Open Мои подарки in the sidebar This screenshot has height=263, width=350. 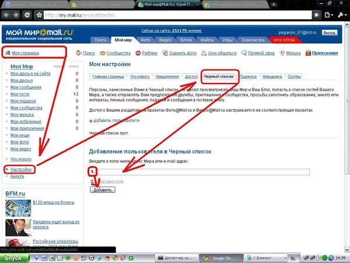pyautogui.click(x=23, y=101)
